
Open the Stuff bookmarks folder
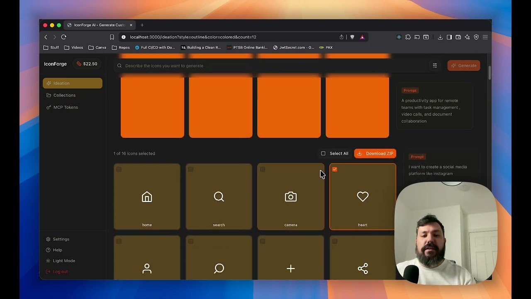(x=51, y=47)
